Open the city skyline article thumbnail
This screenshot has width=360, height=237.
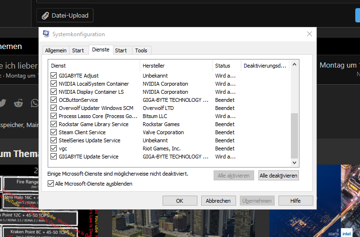tap(183, 223)
